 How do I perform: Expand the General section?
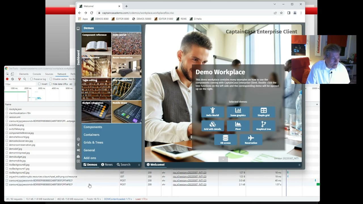click(111, 150)
